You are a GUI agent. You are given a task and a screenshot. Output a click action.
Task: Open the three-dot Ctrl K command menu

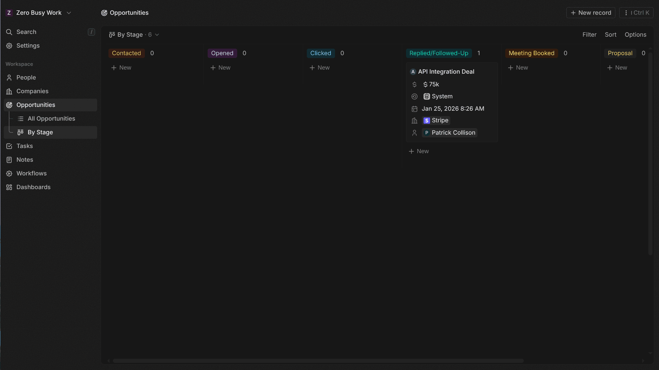636,13
